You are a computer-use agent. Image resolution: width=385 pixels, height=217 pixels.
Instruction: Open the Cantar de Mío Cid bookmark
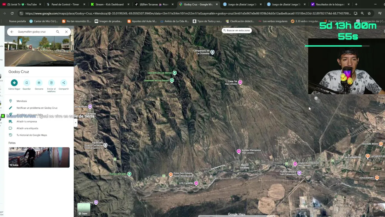coord(44,21)
